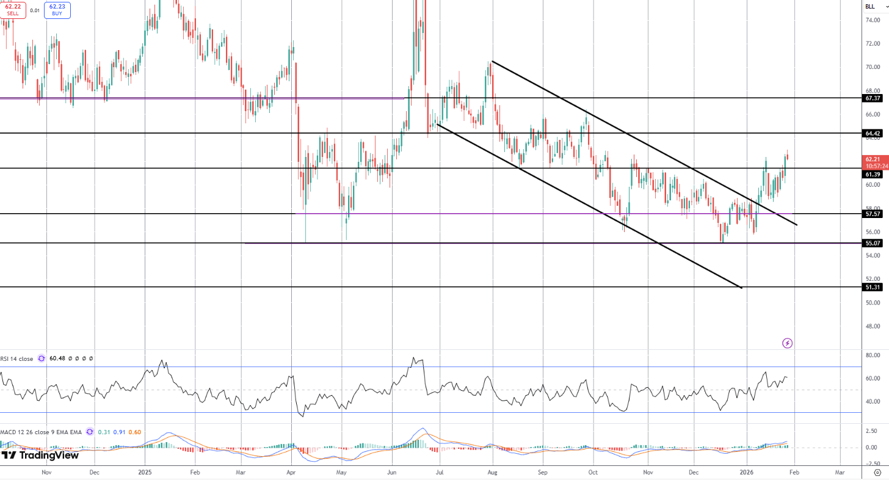Toggle the last slashed-circle icon beside RSI value
The width and height of the screenshot is (889, 480).
pos(91,358)
